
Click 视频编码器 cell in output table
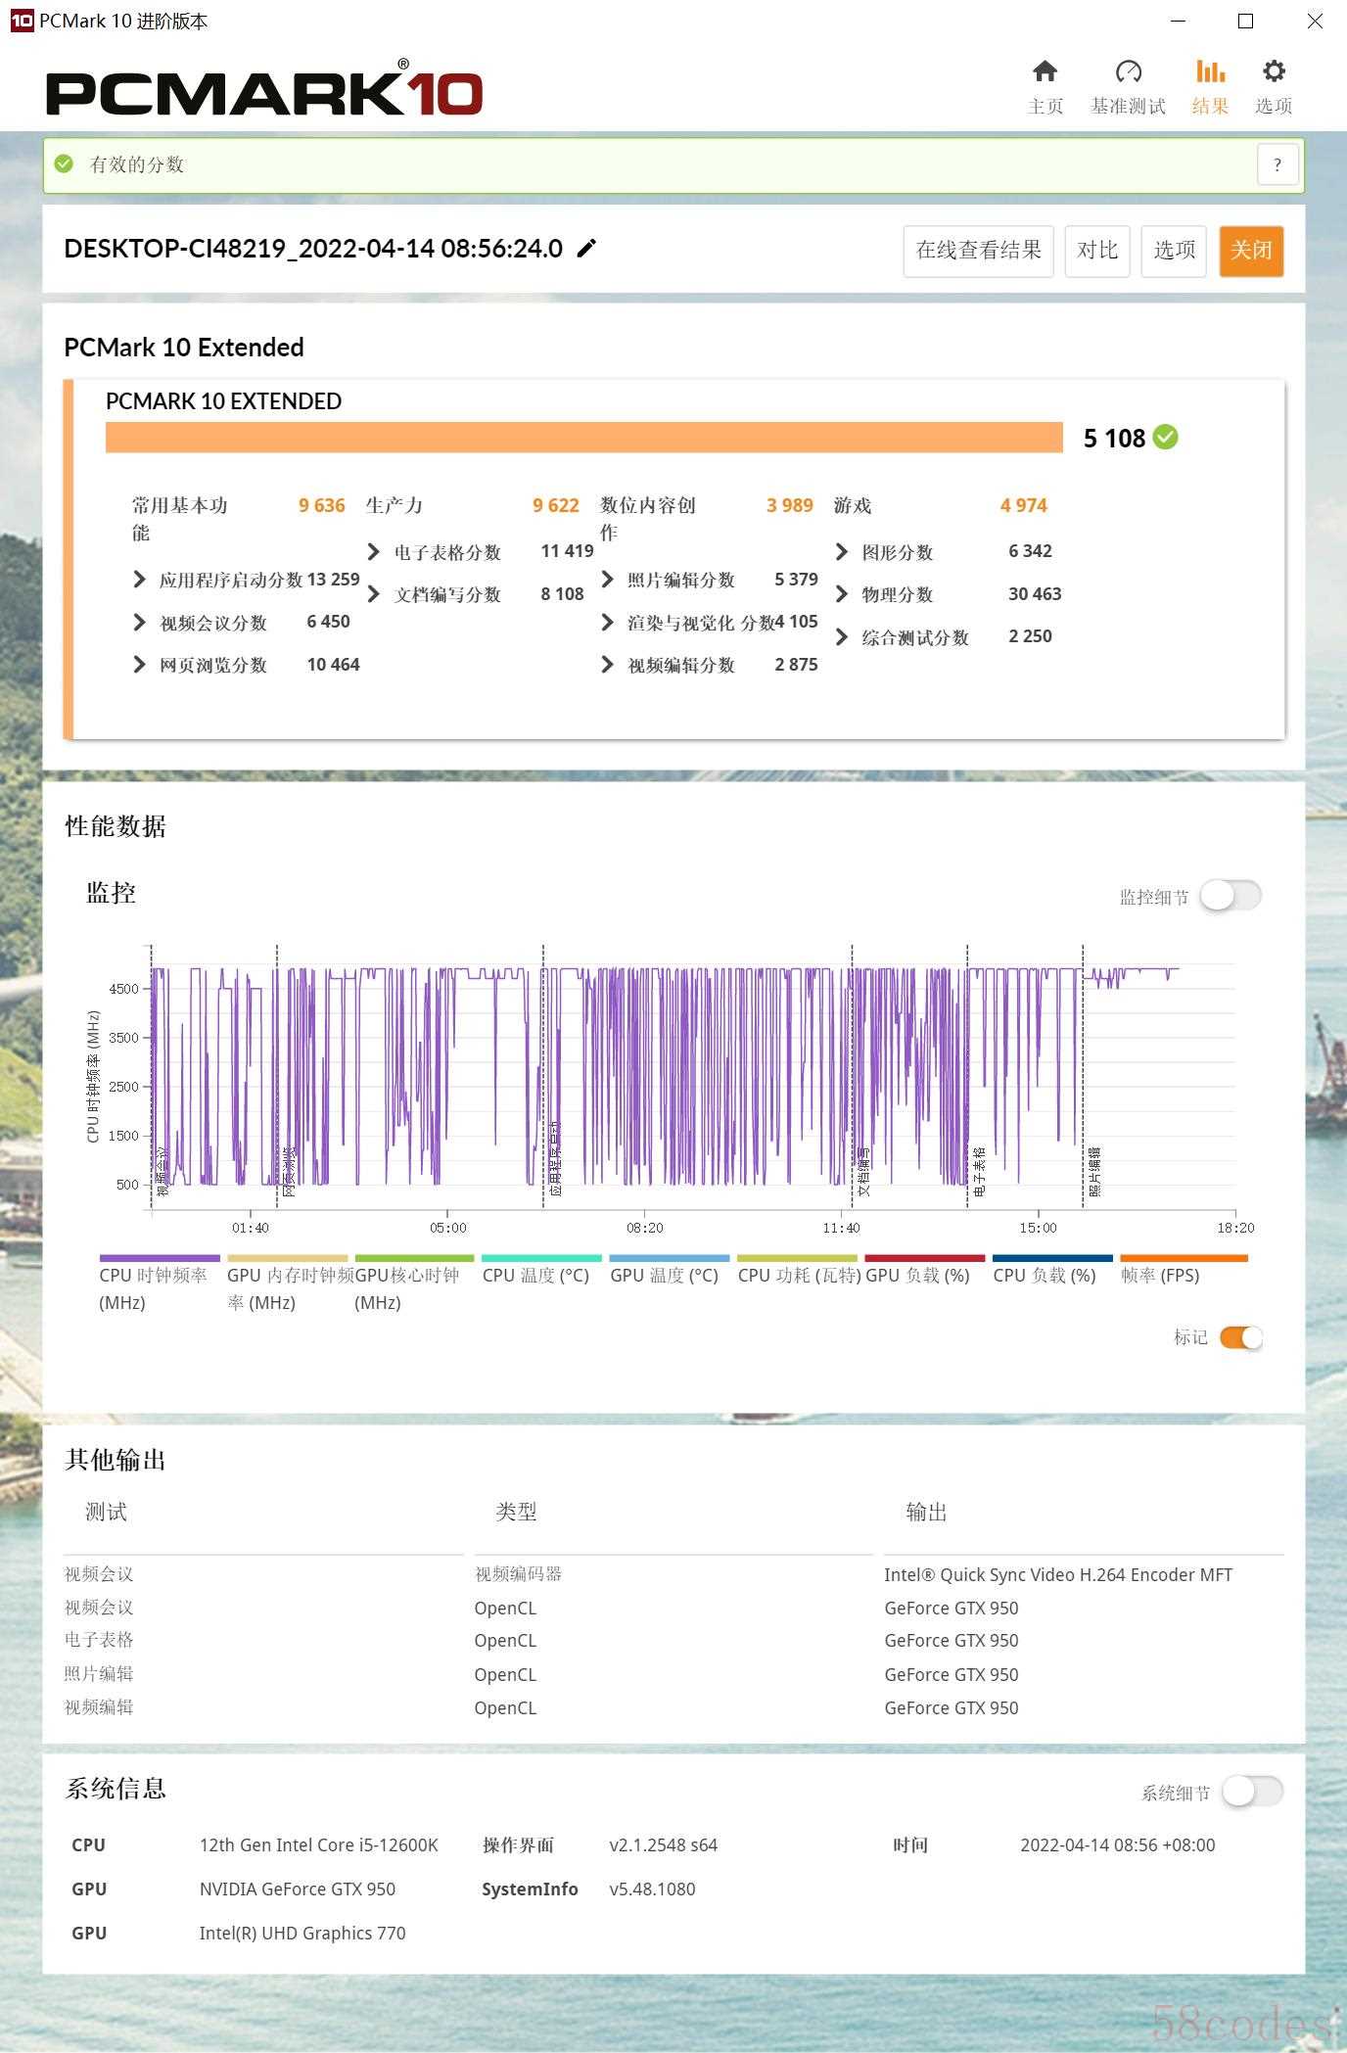click(x=518, y=1574)
